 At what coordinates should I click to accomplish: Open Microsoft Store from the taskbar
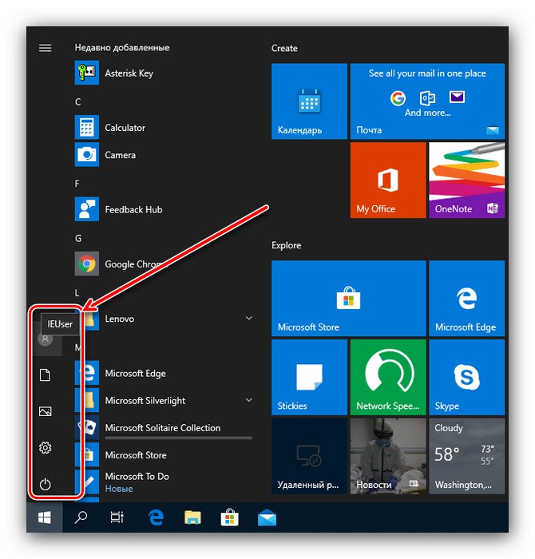pyautogui.click(x=229, y=517)
